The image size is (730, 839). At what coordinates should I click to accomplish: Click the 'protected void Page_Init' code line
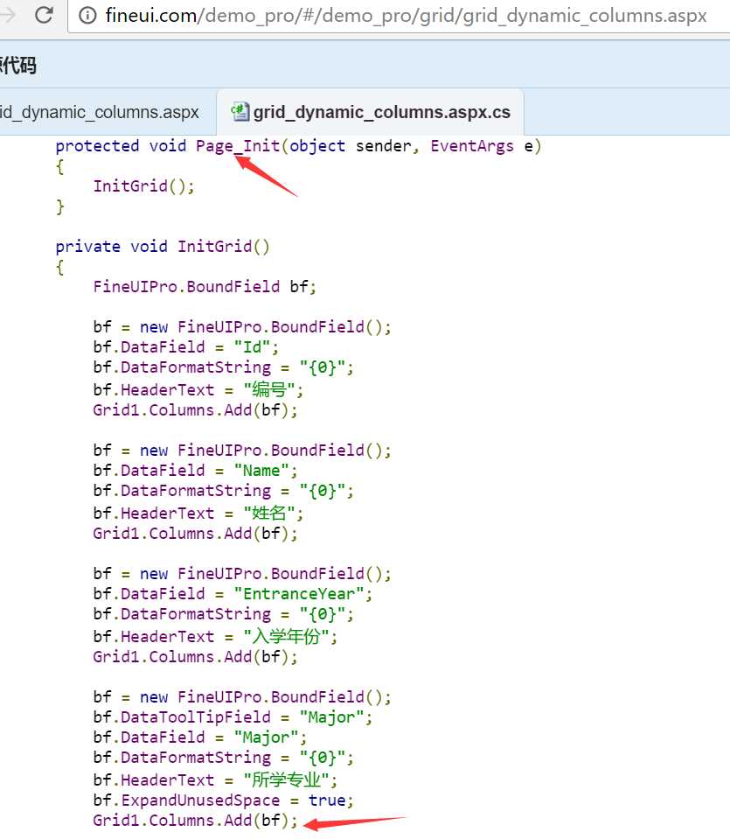click(298, 146)
